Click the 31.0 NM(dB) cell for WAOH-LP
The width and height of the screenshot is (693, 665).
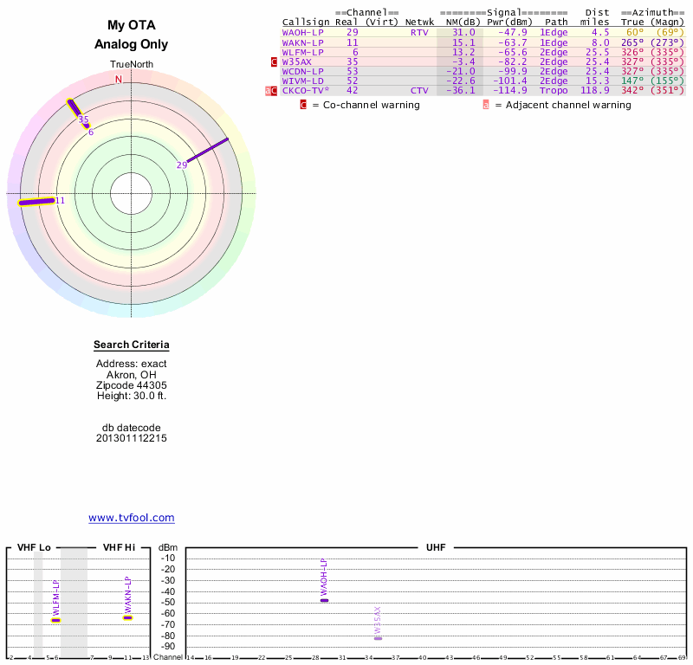pos(463,32)
